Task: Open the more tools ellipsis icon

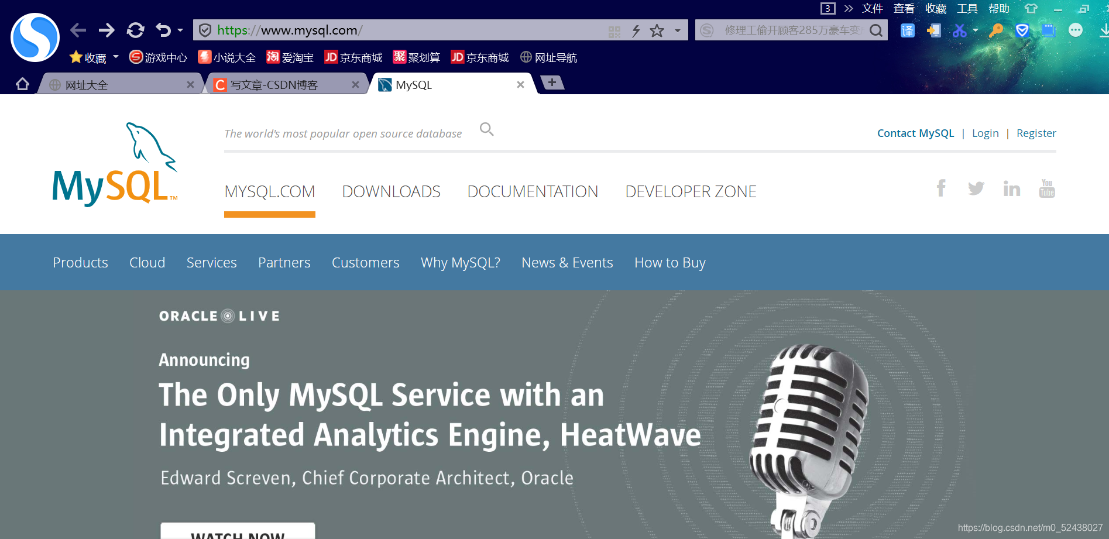Action: [x=1076, y=30]
